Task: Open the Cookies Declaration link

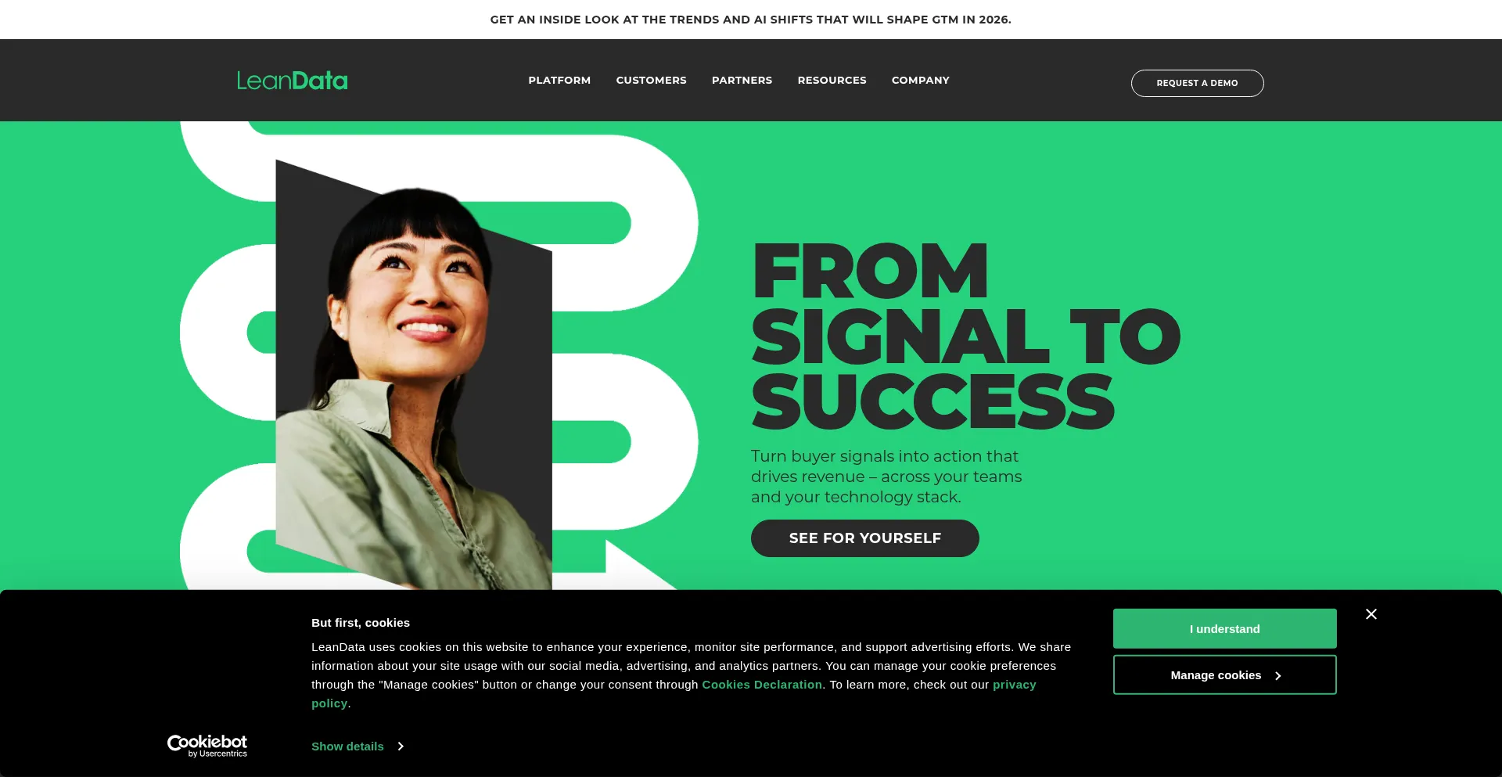Action: 762,685
